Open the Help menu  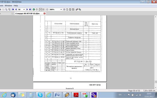(16, 6)
